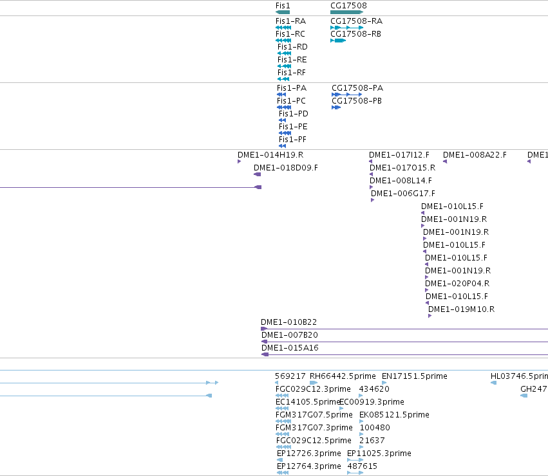Choose the DME1-006G17.F feature
The height and width of the screenshot is (476, 548).
click(373, 200)
